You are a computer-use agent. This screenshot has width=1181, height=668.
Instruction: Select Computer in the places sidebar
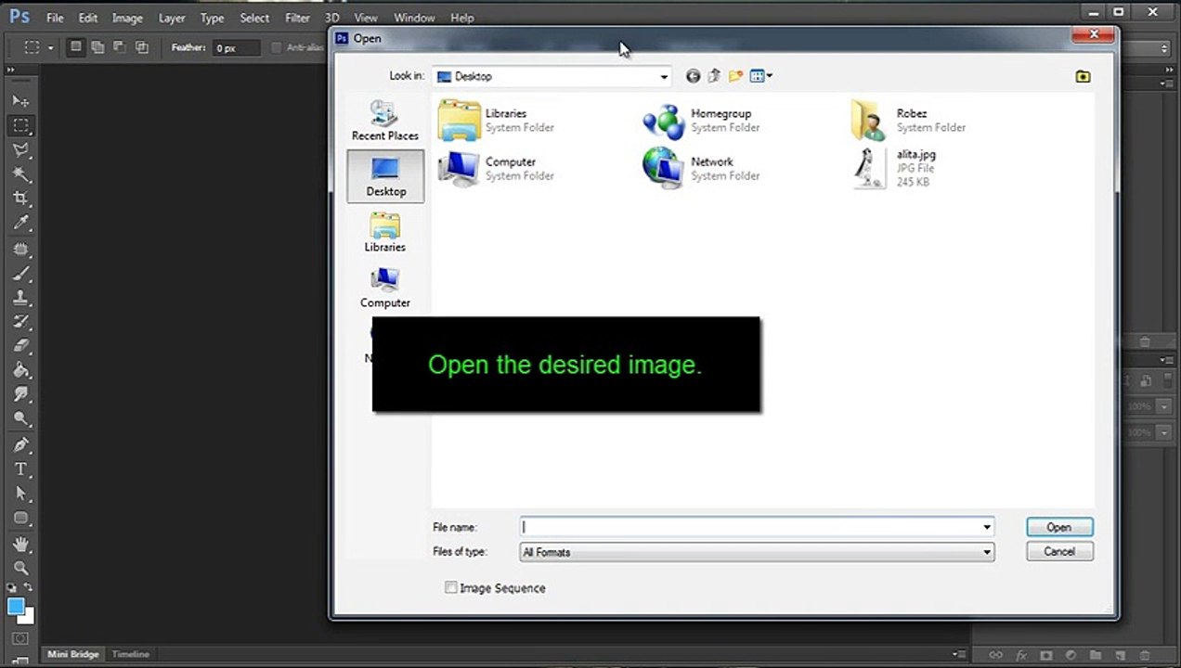tap(385, 288)
